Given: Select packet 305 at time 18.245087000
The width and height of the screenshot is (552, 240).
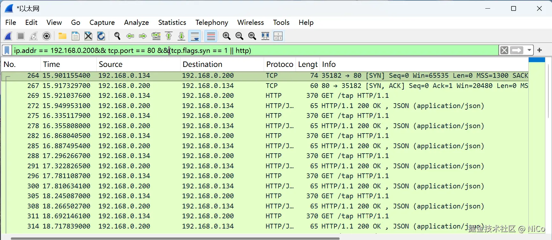Looking at the screenshot, I should (265, 196).
